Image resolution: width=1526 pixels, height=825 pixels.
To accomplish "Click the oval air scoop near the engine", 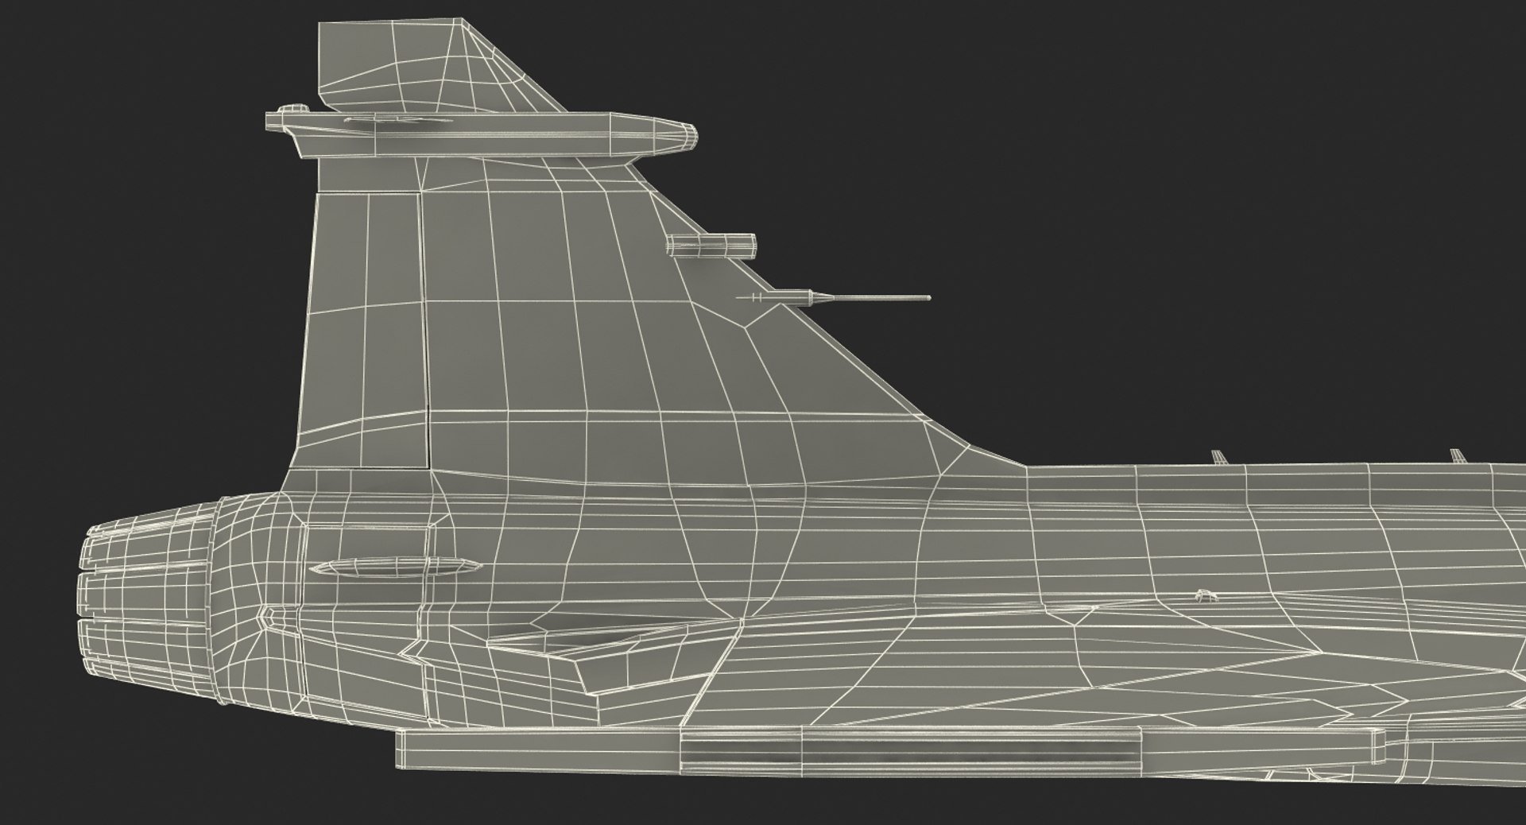I will (x=395, y=567).
